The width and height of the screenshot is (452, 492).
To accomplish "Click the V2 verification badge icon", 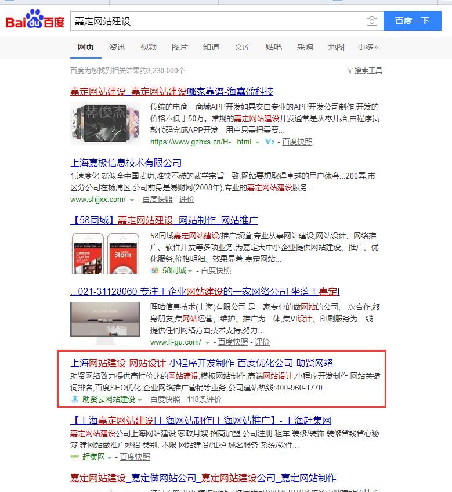I will pos(270,142).
